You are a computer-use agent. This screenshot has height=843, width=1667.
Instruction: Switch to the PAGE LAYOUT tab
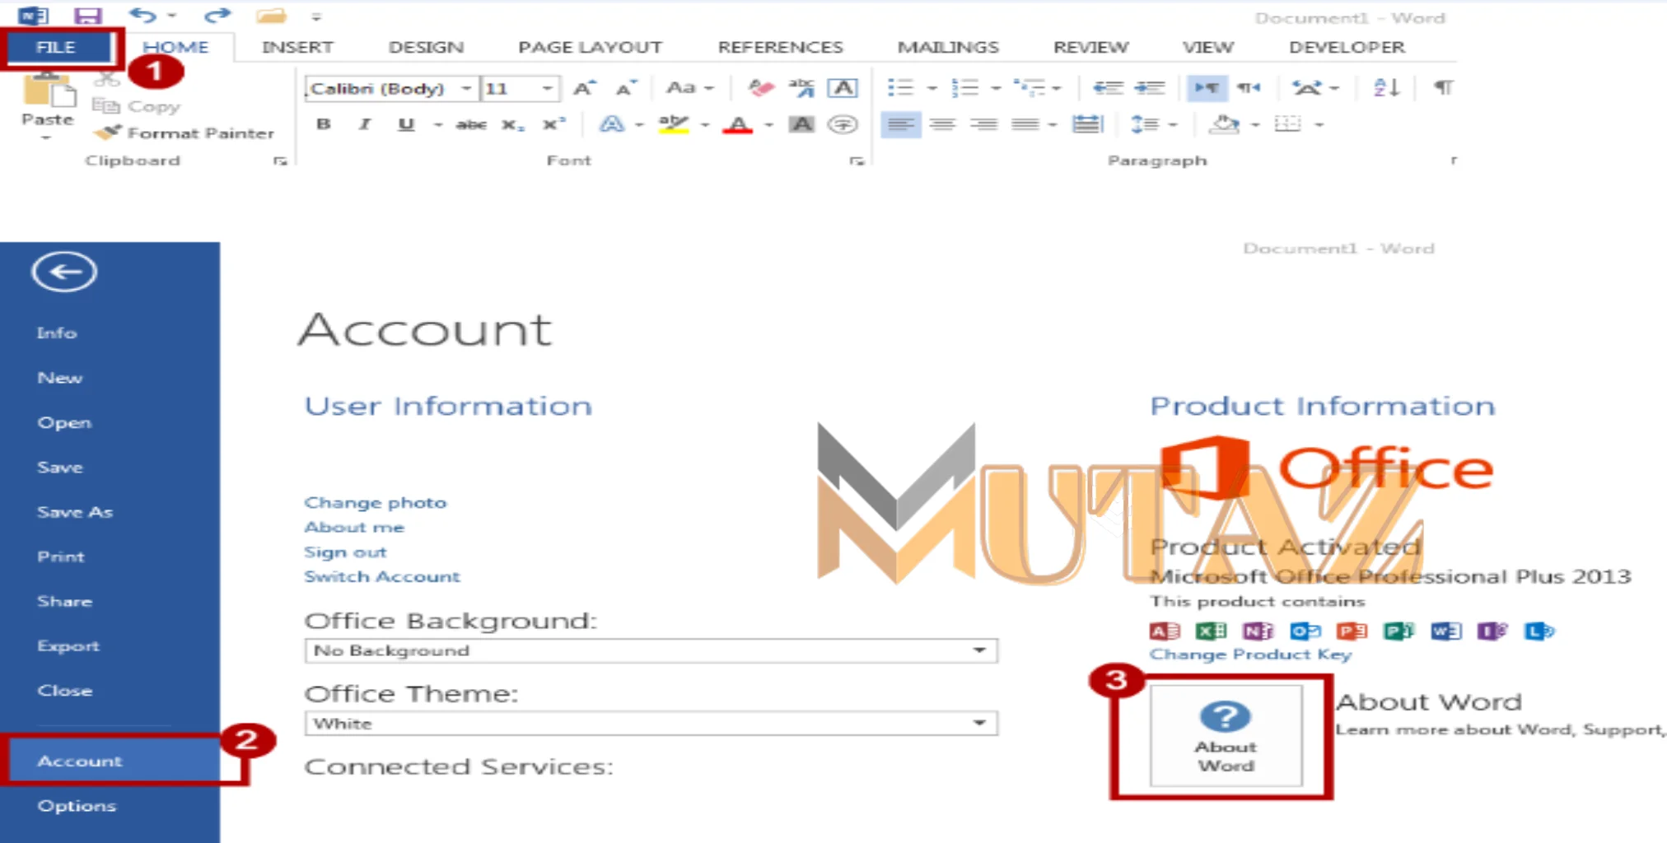tap(590, 47)
